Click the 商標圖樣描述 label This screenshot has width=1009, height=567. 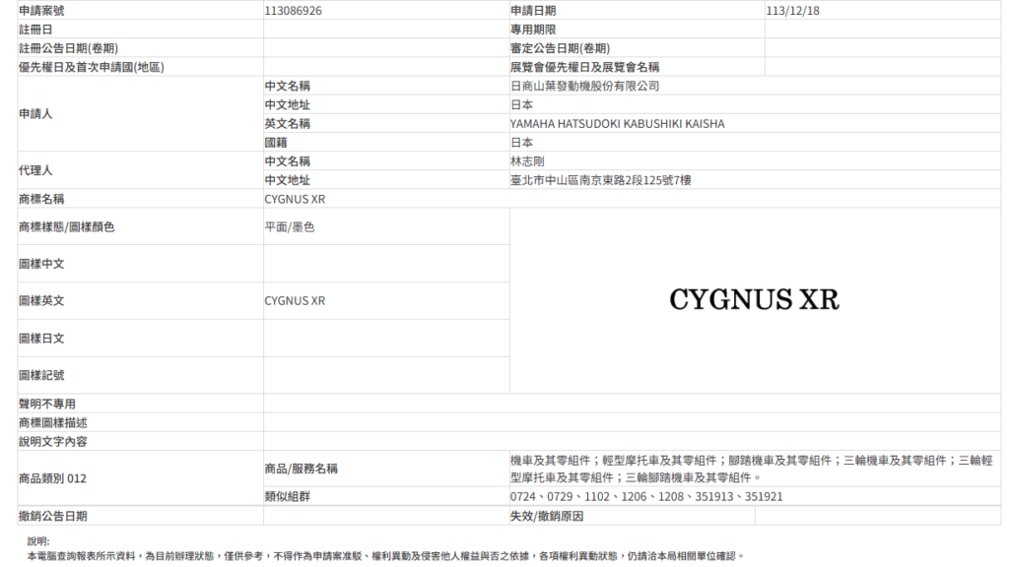[53, 422]
